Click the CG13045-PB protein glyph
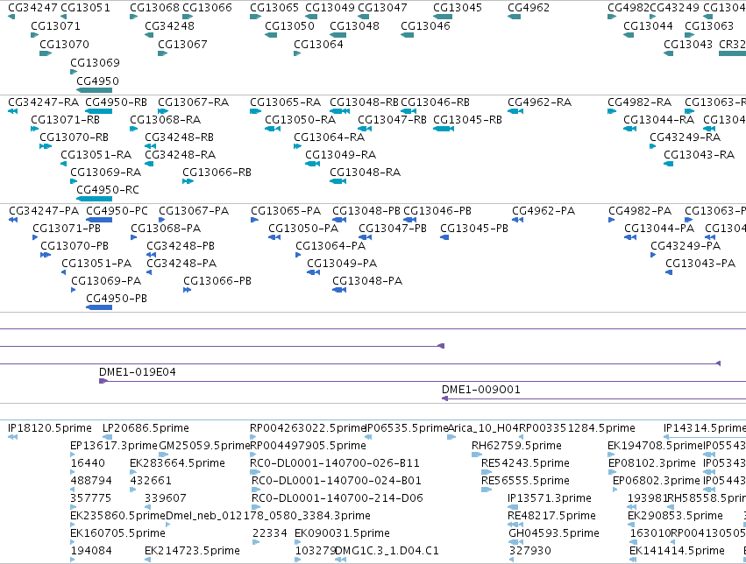The width and height of the screenshot is (746, 564). tap(444, 237)
